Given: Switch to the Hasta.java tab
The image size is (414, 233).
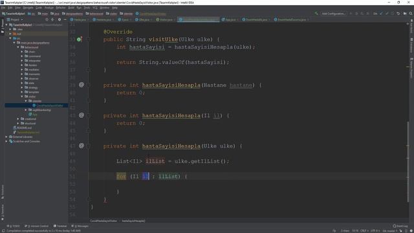Looking at the screenshot, I should pos(79,19).
